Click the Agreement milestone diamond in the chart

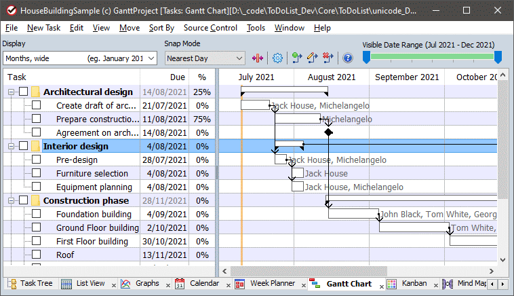(328, 132)
